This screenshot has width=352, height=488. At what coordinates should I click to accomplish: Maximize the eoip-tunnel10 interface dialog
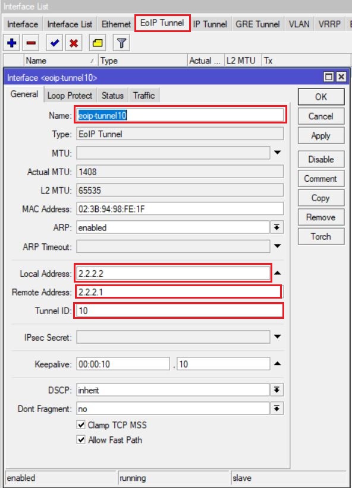click(329, 77)
